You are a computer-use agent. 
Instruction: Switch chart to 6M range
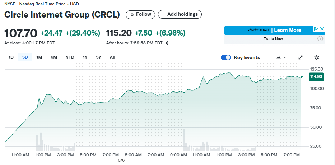tap(54, 57)
